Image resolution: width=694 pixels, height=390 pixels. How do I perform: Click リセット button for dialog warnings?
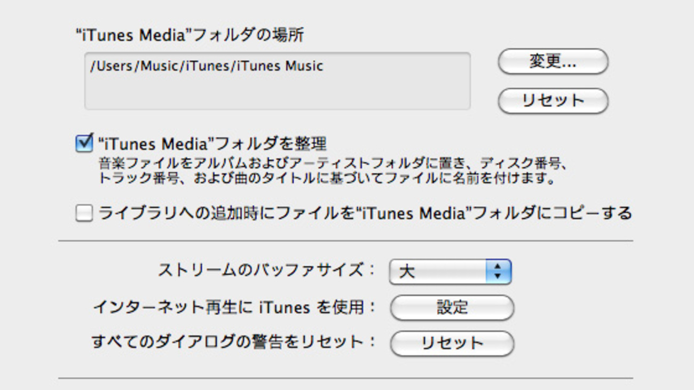point(452,343)
